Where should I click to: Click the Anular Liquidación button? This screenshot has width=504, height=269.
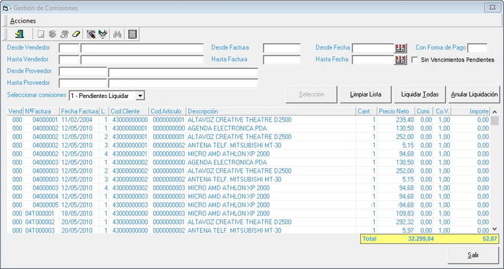click(x=474, y=95)
